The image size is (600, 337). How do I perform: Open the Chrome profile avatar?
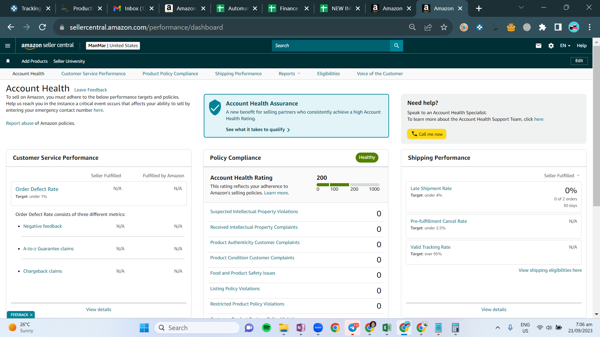tap(574, 27)
